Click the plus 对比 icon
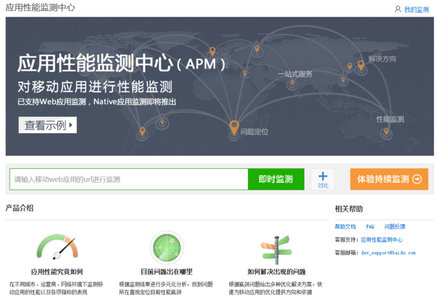Screen dimensions: 437x302 (323, 179)
